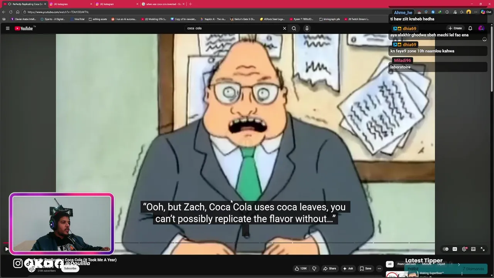Like the video with 129K likes
Screen dimensions: 494x278
pos(301,268)
